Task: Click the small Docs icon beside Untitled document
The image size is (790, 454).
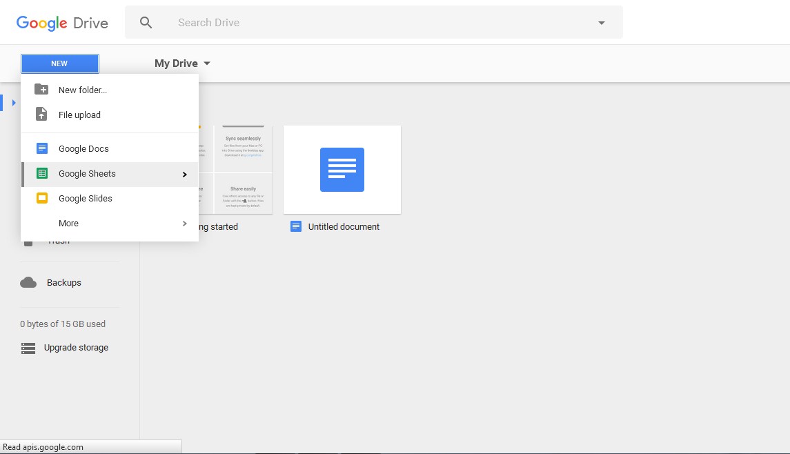Action: tap(296, 227)
